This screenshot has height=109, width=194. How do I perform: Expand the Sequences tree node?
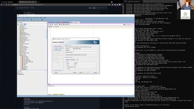click(x=19, y=32)
